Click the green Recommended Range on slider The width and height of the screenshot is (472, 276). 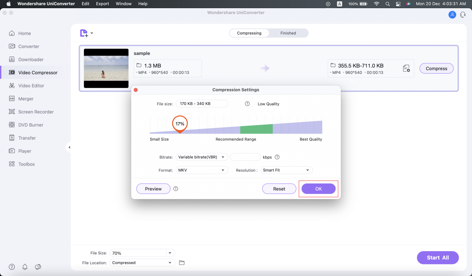click(256, 129)
